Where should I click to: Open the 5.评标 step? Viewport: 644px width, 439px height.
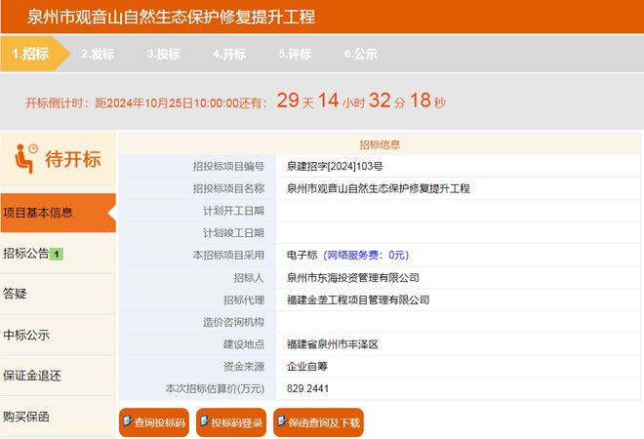point(295,54)
